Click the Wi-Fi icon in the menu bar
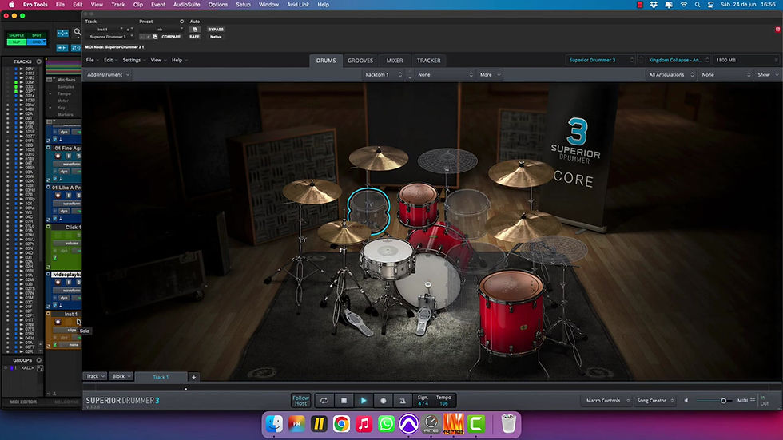 pyautogui.click(x=683, y=5)
